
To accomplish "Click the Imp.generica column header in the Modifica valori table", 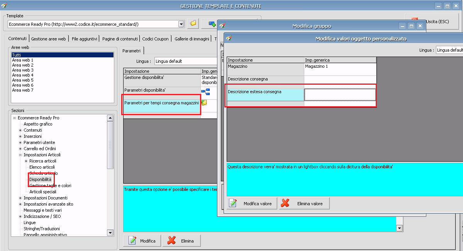I will pyautogui.click(x=340, y=60).
